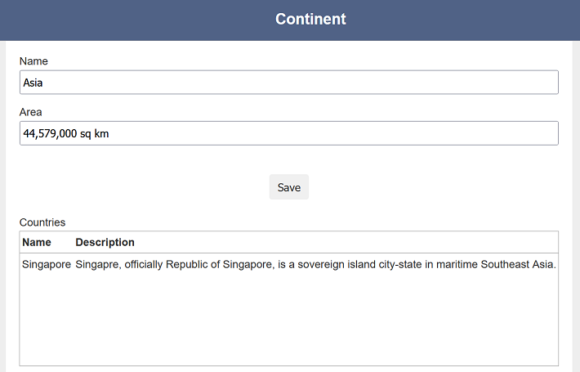Screen dimensions: 580x372
Task: Select the Singapore row in Countries table
Action: (x=289, y=264)
